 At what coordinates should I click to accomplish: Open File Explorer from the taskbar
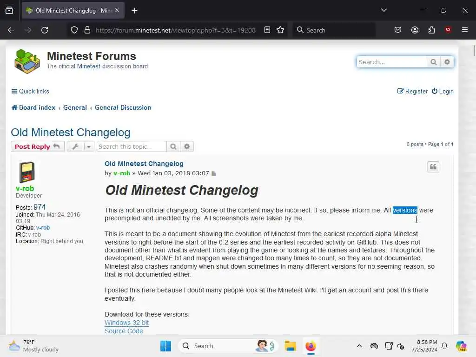click(290, 346)
